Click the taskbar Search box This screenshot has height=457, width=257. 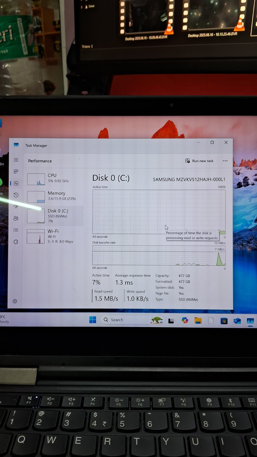tap(132, 320)
